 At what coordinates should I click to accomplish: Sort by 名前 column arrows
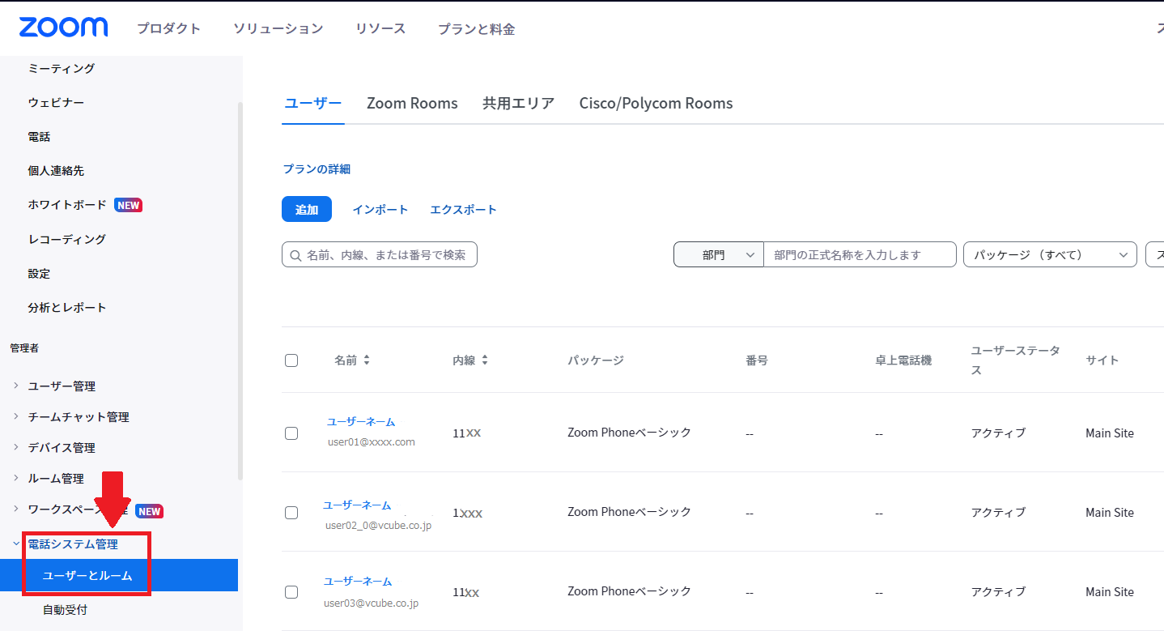tap(367, 360)
